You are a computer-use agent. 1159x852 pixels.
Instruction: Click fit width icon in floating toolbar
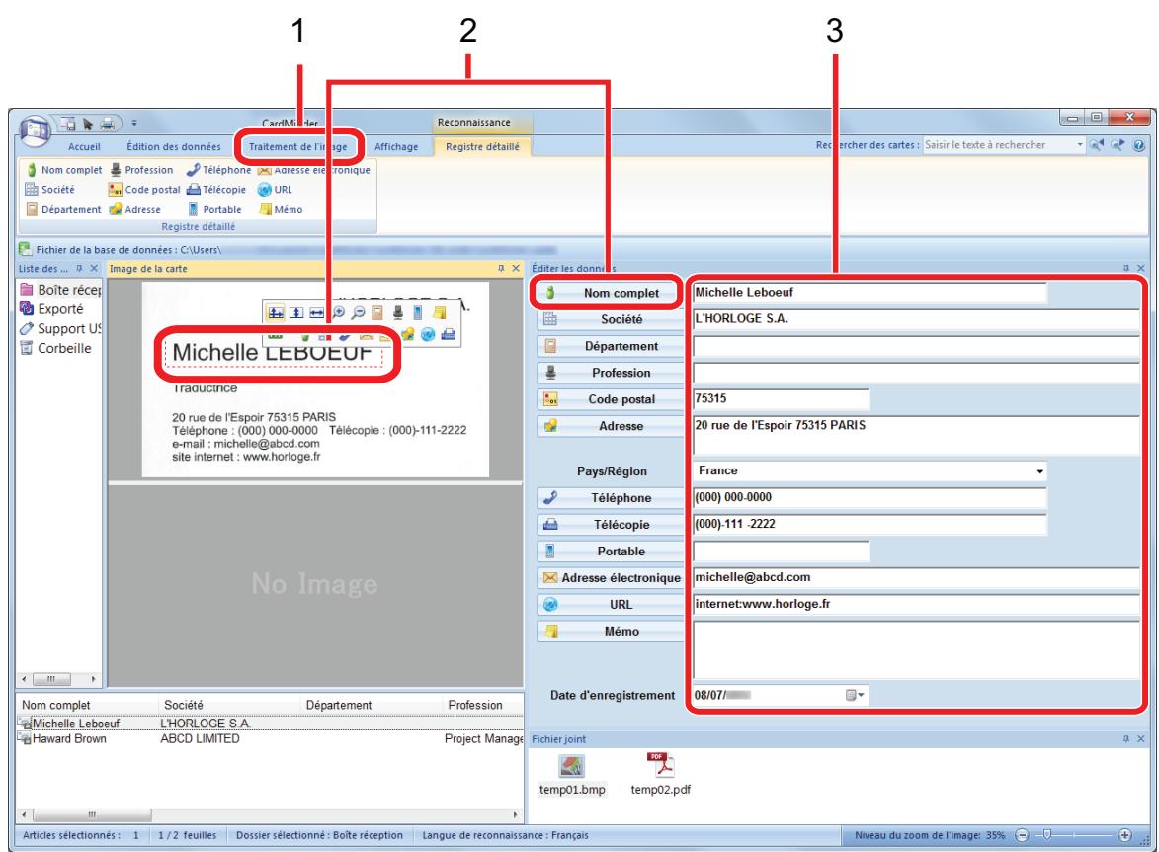316,313
